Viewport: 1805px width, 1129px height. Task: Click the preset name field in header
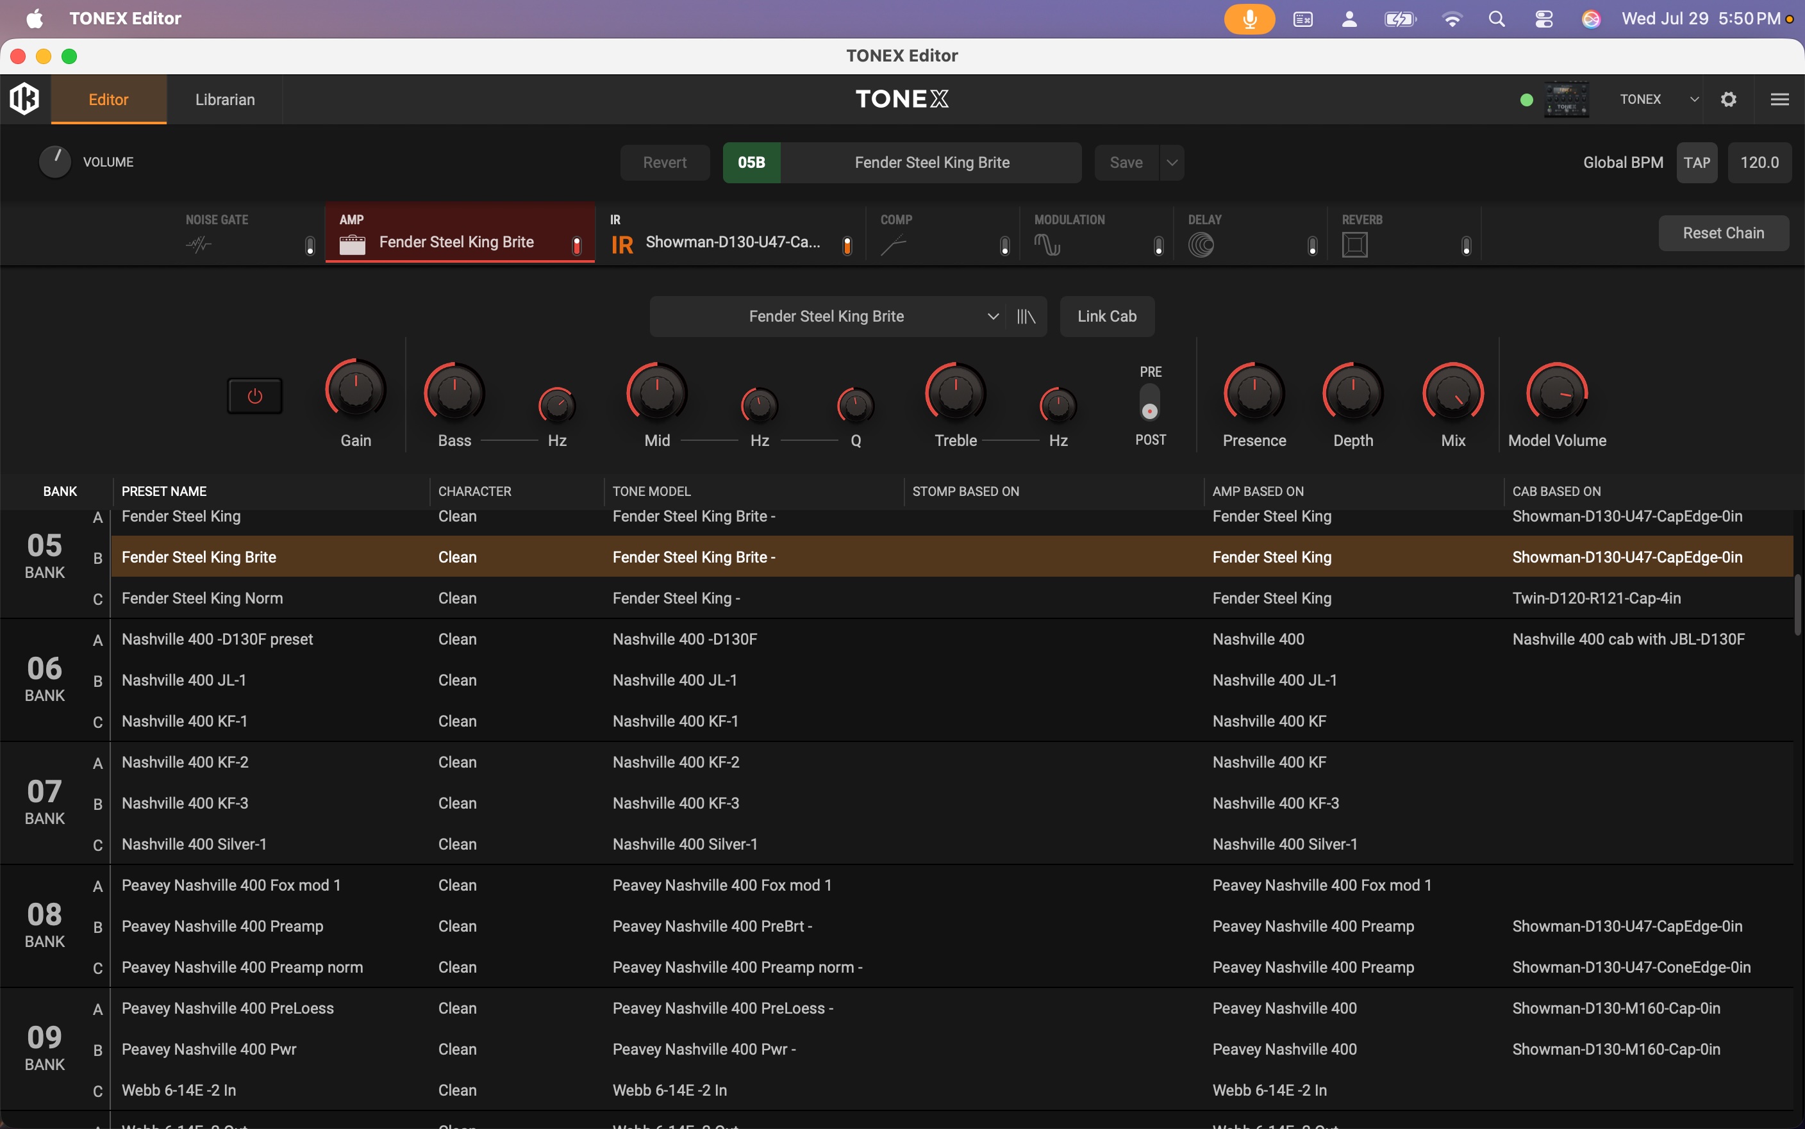pos(931,163)
